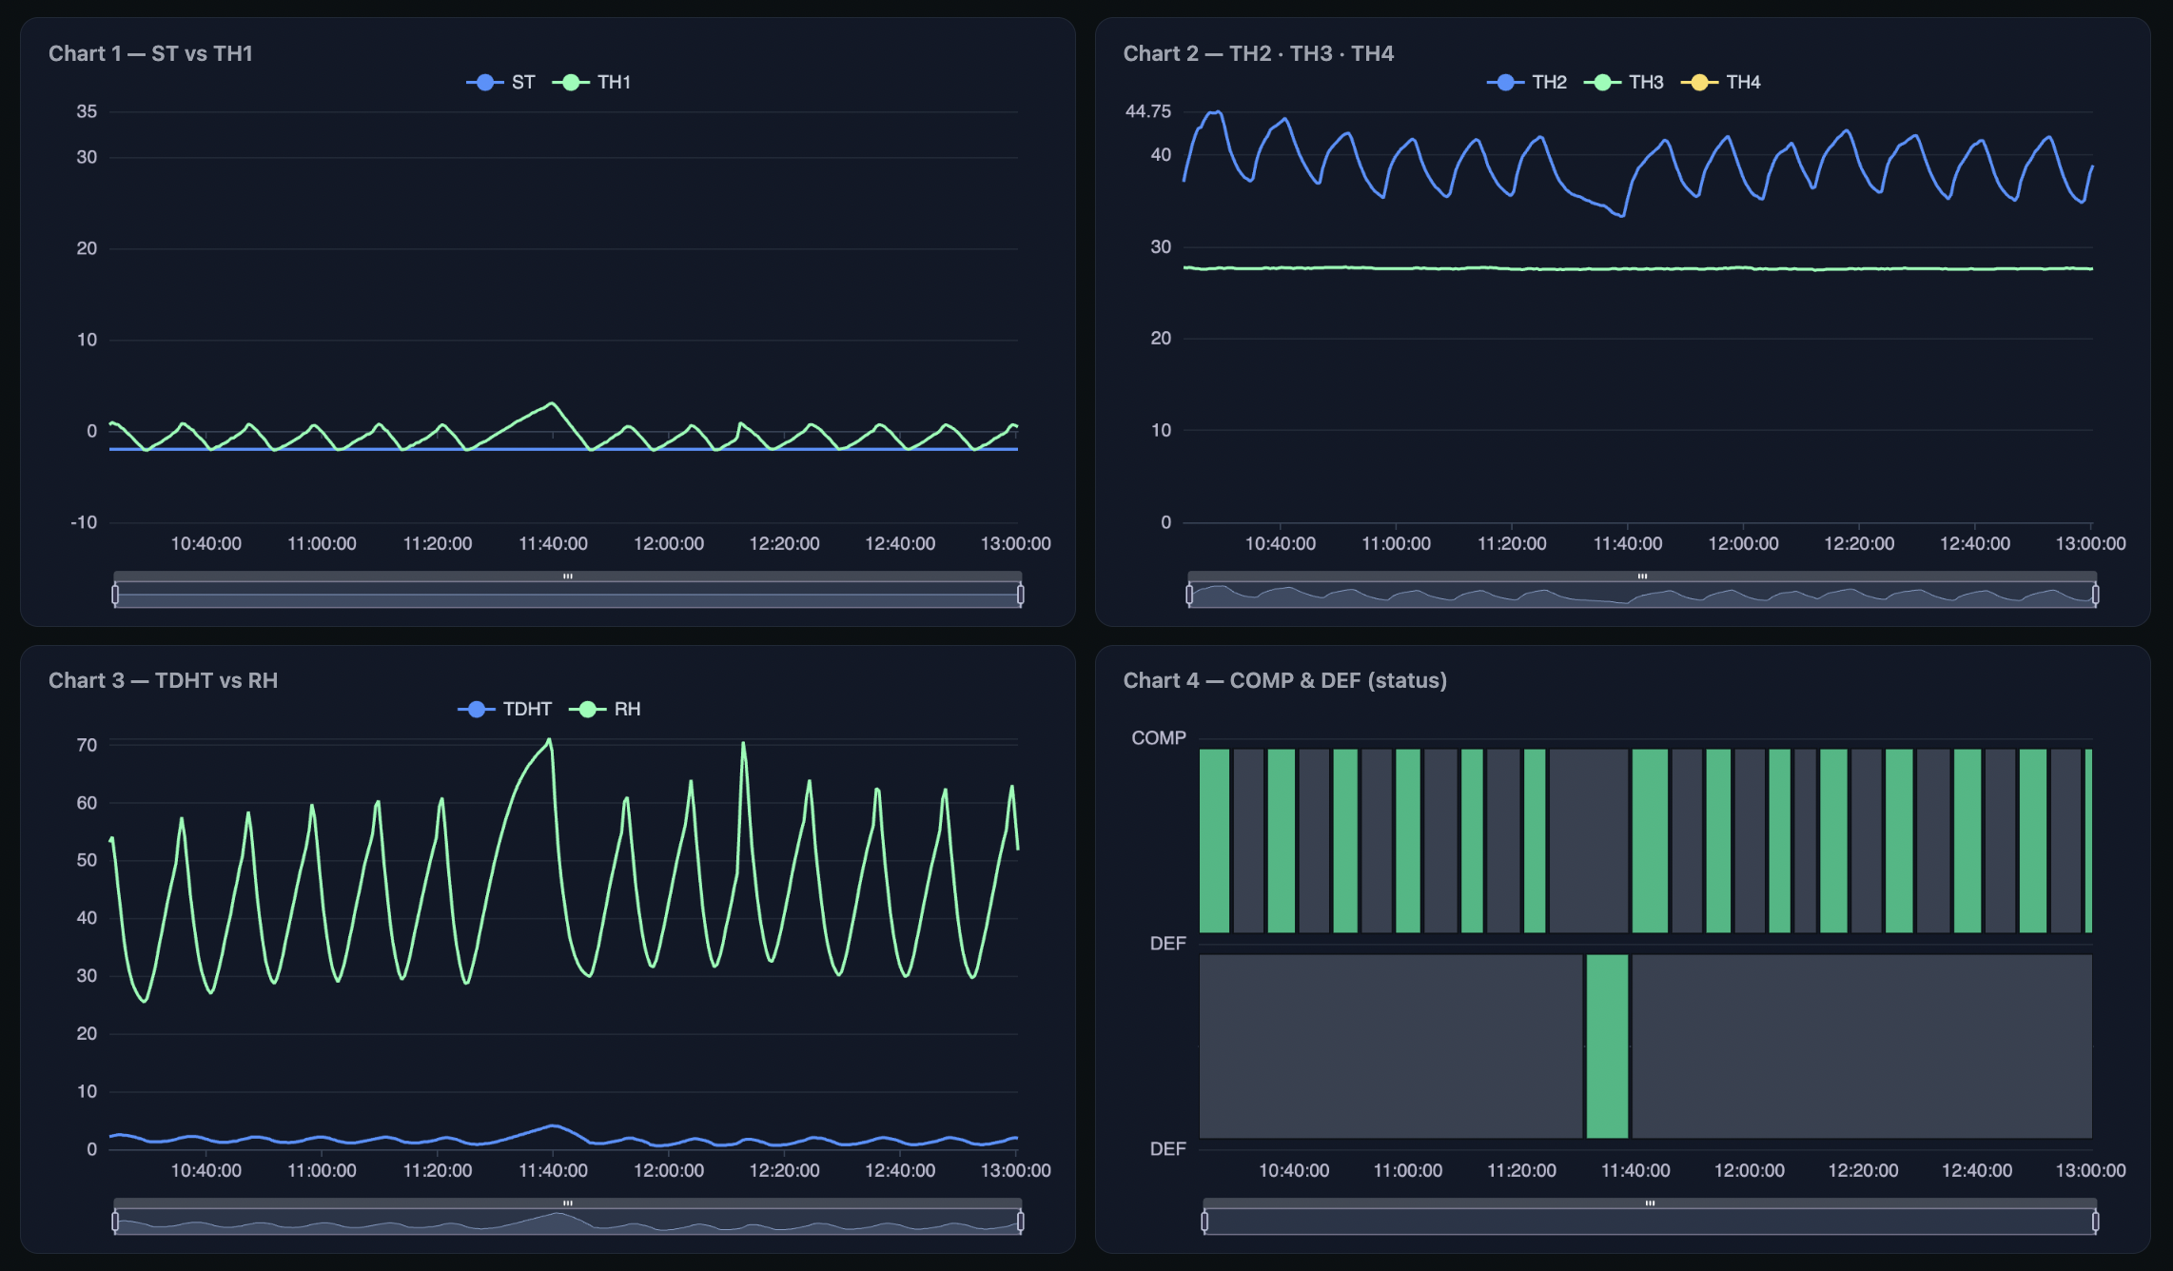Click the 12:00:00 axis label in Chart 3
Image resolution: width=2173 pixels, height=1271 pixels.
point(668,1169)
